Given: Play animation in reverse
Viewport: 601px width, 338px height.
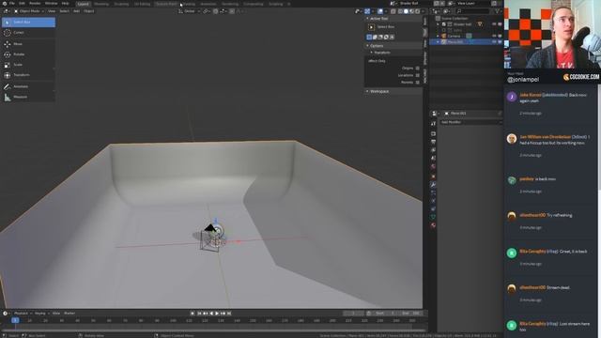Looking at the screenshot, I should (211, 314).
